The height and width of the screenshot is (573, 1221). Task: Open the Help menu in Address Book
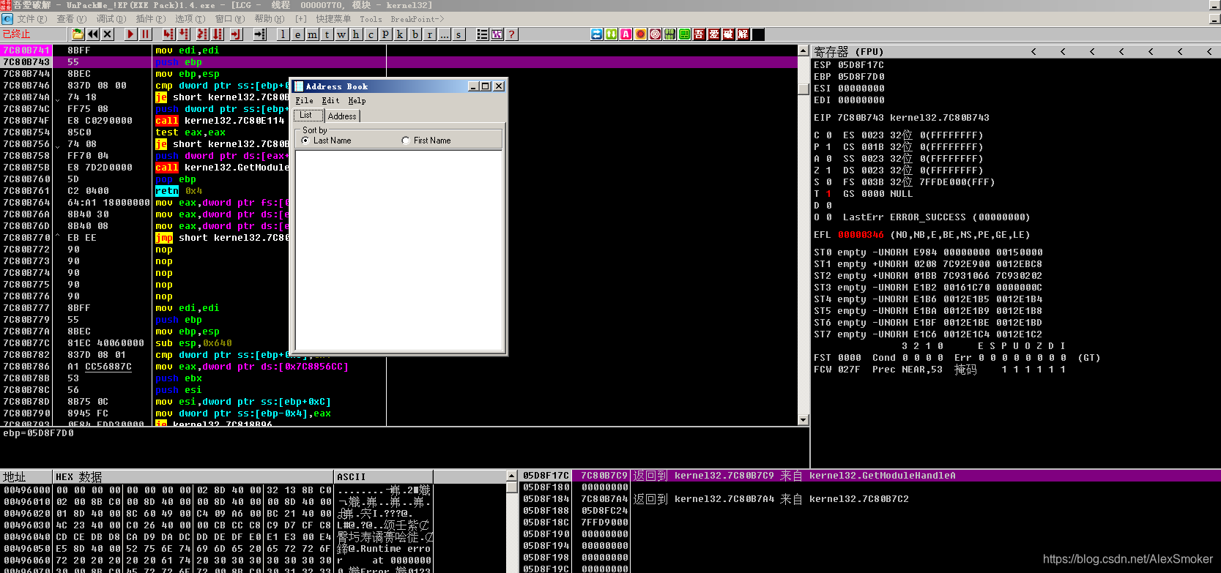tap(357, 101)
